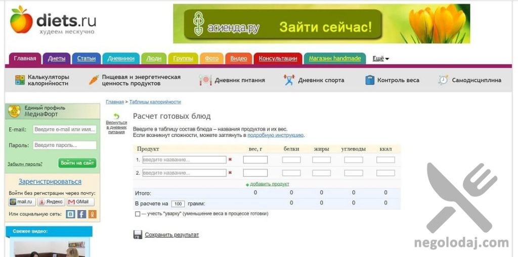The image size is (518, 257).
Task: Log in via Facebook icon
Action: 81,214
